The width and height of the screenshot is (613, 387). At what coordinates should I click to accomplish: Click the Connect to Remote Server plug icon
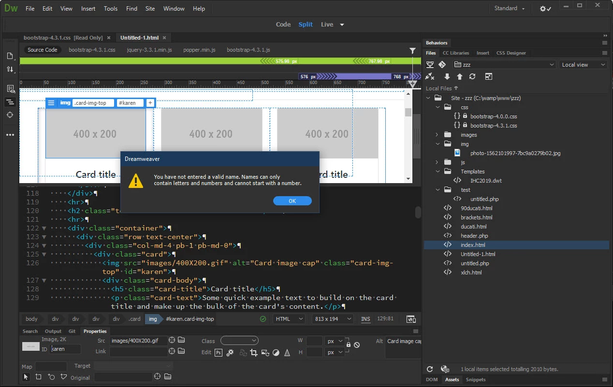[x=429, y=76]
